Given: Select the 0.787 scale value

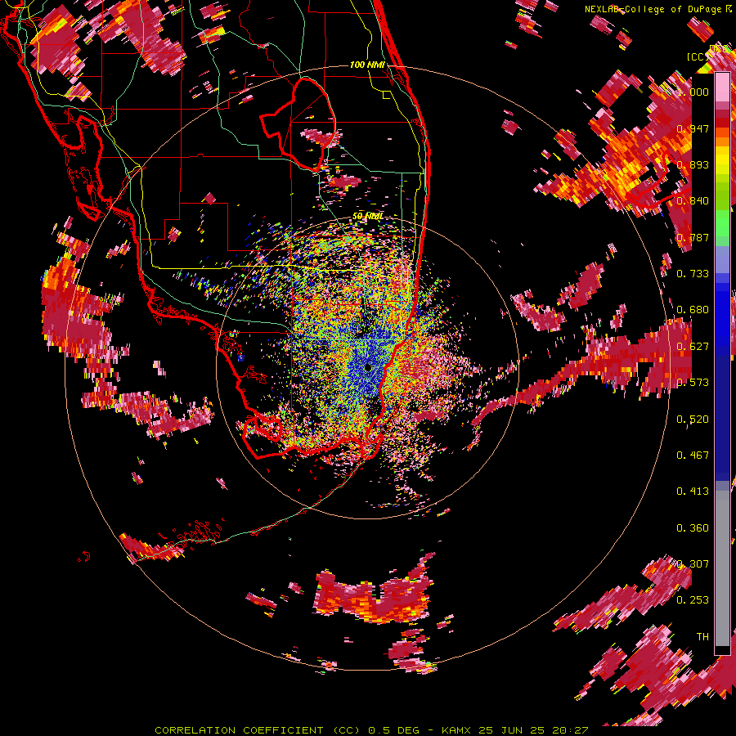Looking at the screenshot, I should click(x=693, y=237).
